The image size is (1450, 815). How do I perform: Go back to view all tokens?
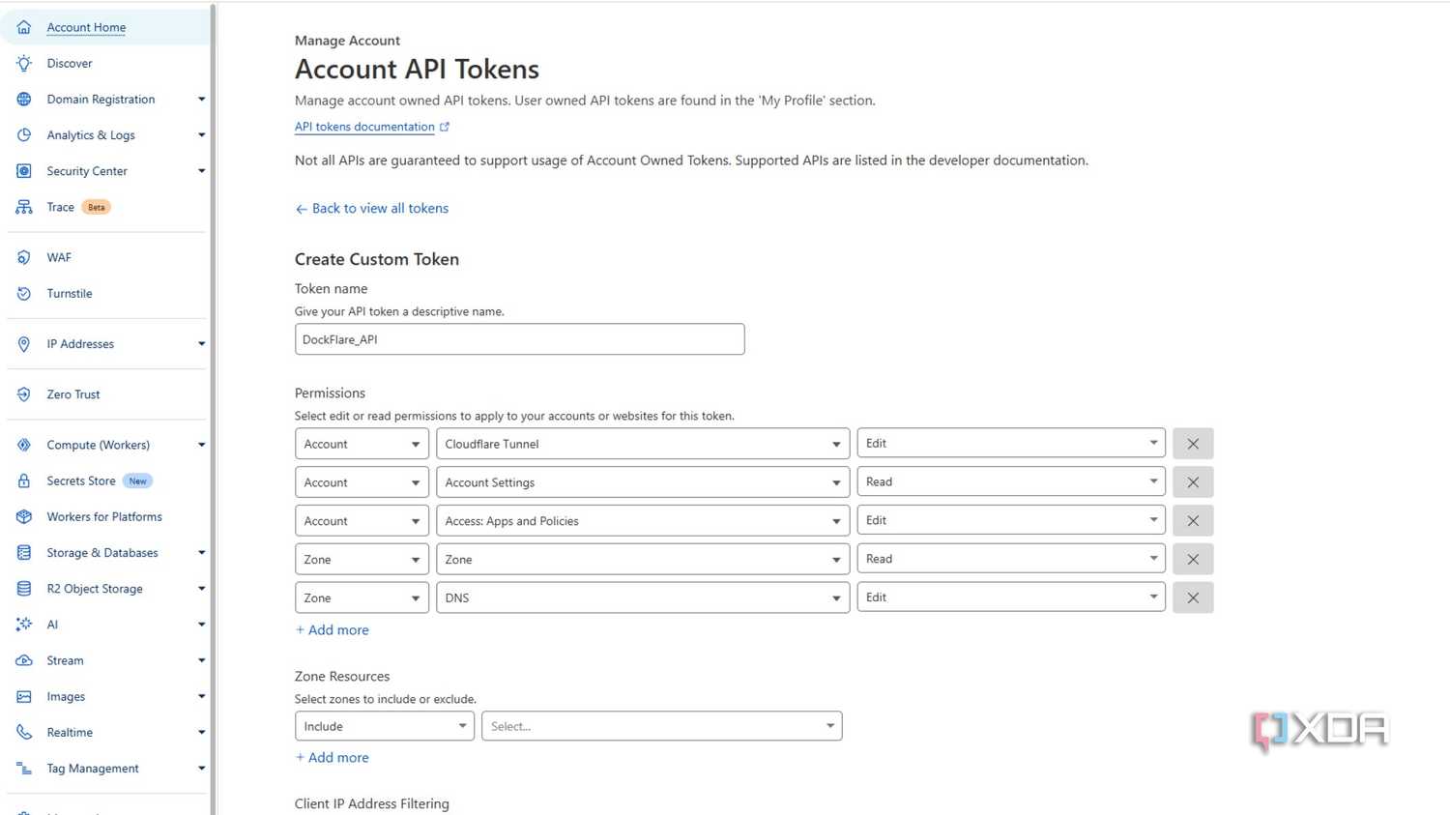[371, 208]
